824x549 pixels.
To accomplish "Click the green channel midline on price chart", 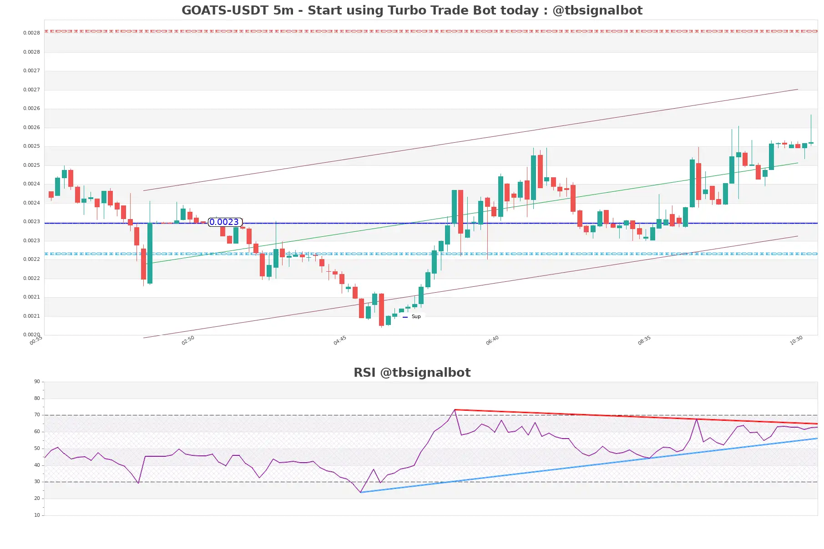I will coord(472,213).
